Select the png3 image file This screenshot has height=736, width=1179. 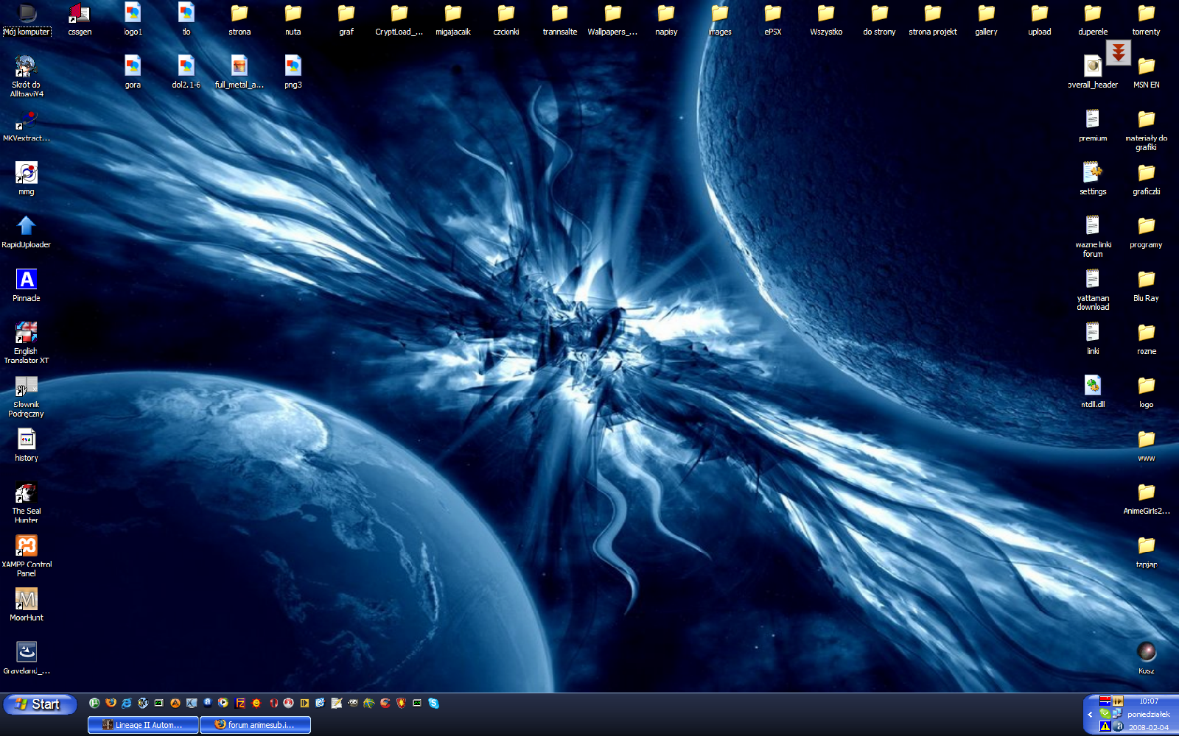(x=293, y=72)
